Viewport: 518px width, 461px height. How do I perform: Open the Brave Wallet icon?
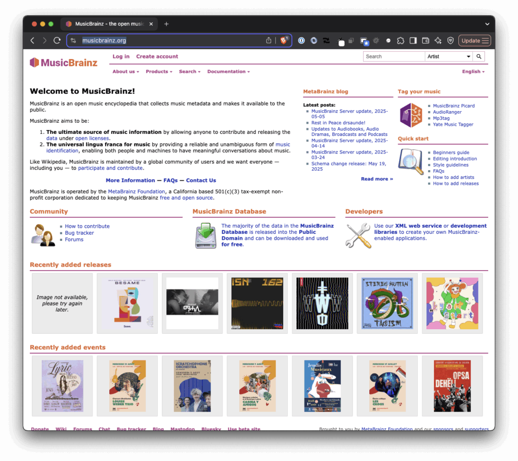pyautogui.click(x=425, y=40)
